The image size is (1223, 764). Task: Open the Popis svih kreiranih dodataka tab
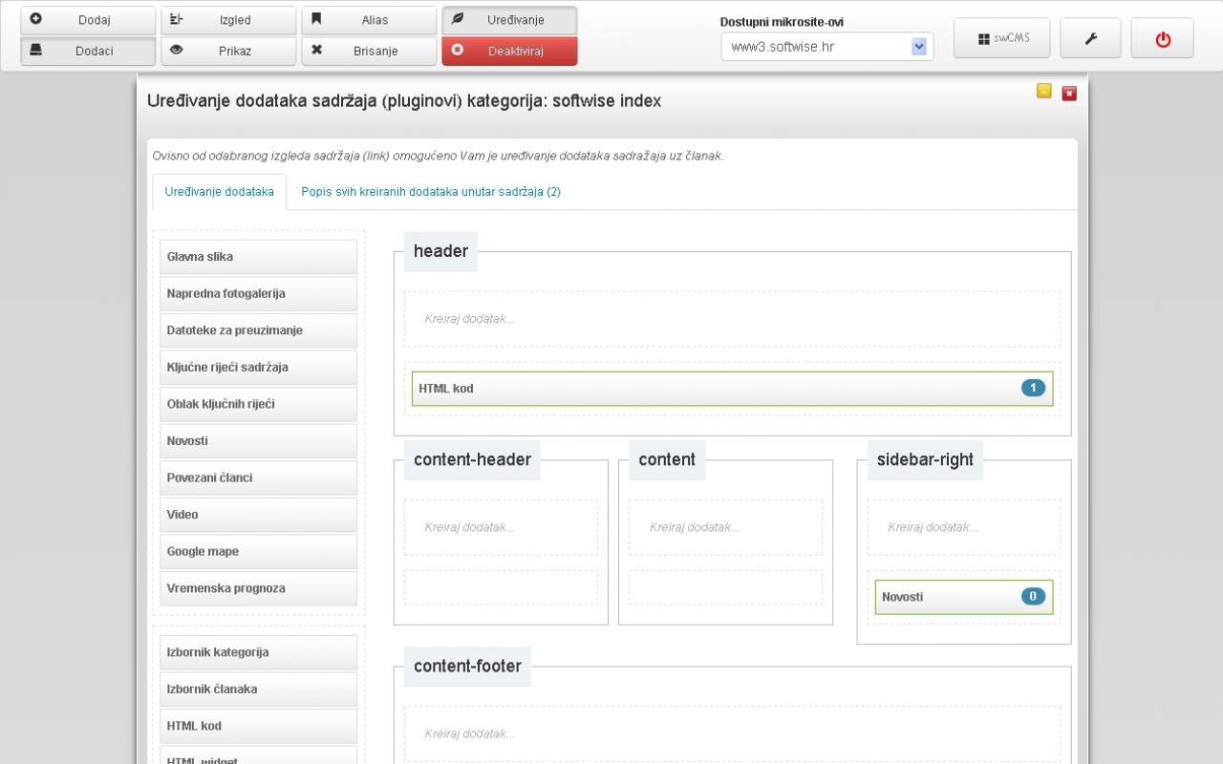431,191
